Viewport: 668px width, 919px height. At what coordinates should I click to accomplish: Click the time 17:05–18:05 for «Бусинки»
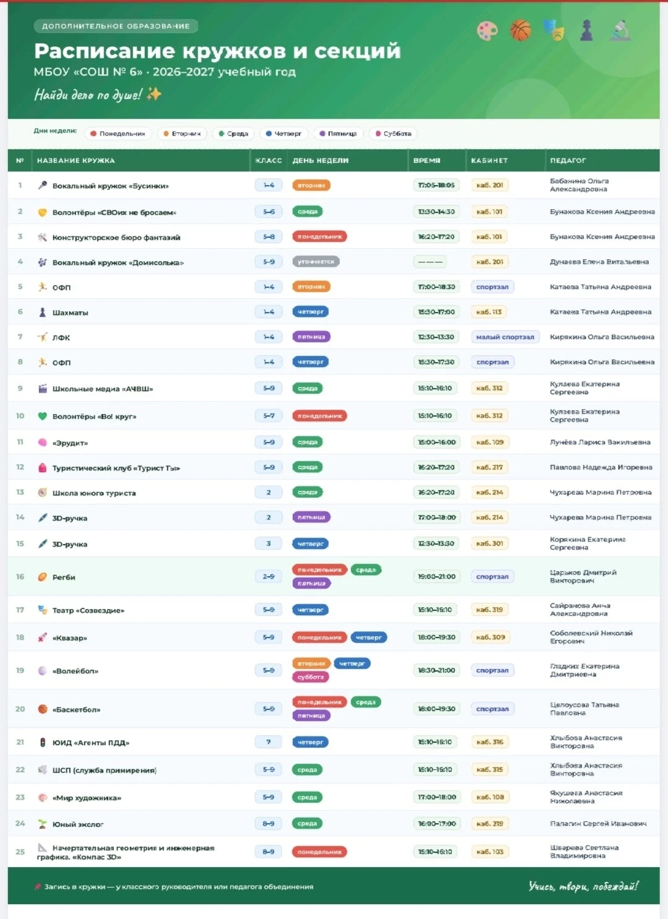click(x=436, y=185)
